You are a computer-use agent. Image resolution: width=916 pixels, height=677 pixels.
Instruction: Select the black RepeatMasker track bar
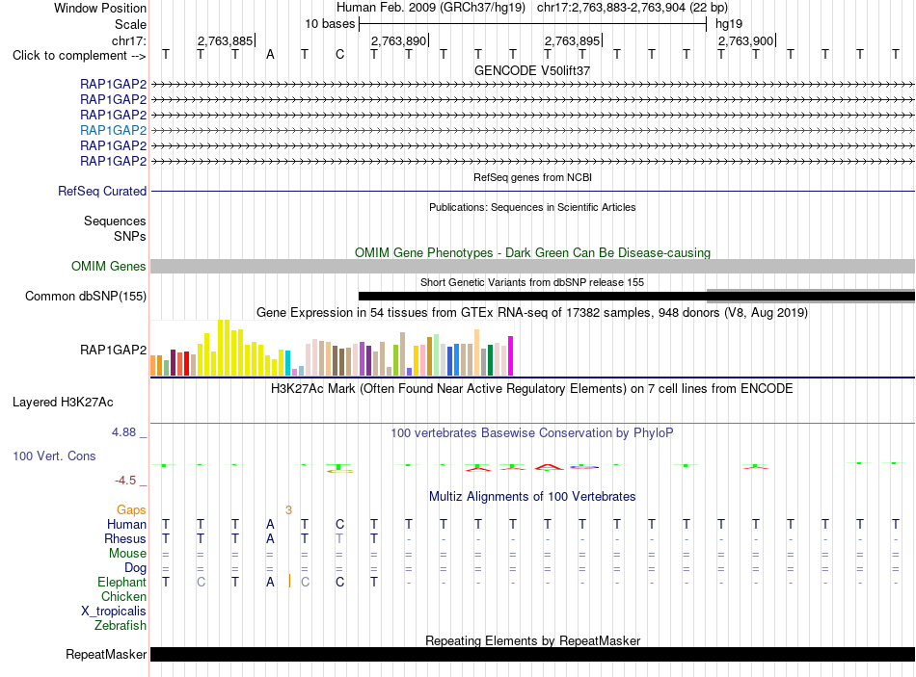click(532, 654)
